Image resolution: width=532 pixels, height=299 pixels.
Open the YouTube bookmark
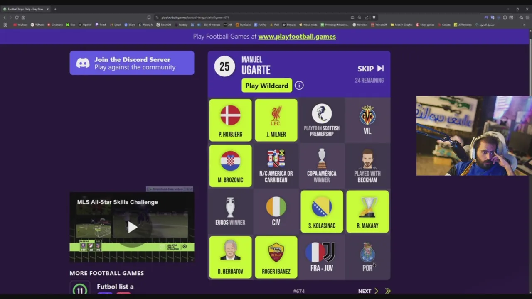pyautogui.click(x=20, y=25)
